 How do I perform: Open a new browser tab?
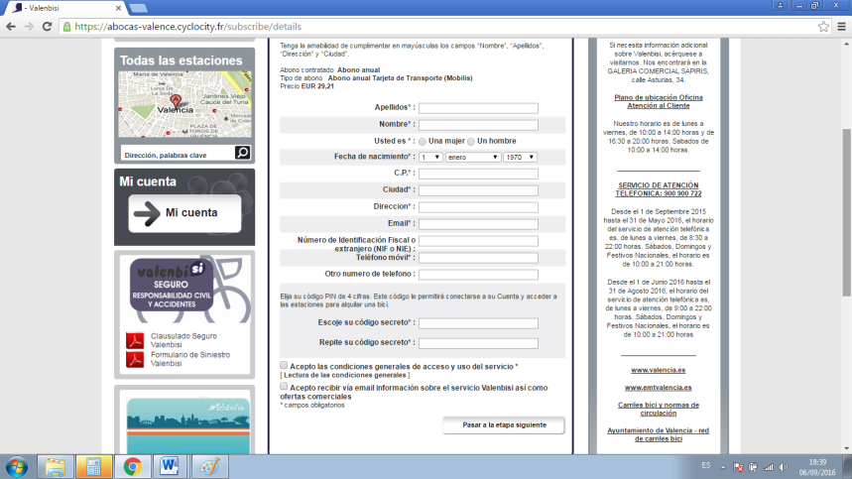coord(139,8)
